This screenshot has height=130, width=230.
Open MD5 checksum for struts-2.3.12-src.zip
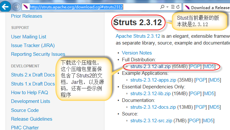tap(208, 121)
